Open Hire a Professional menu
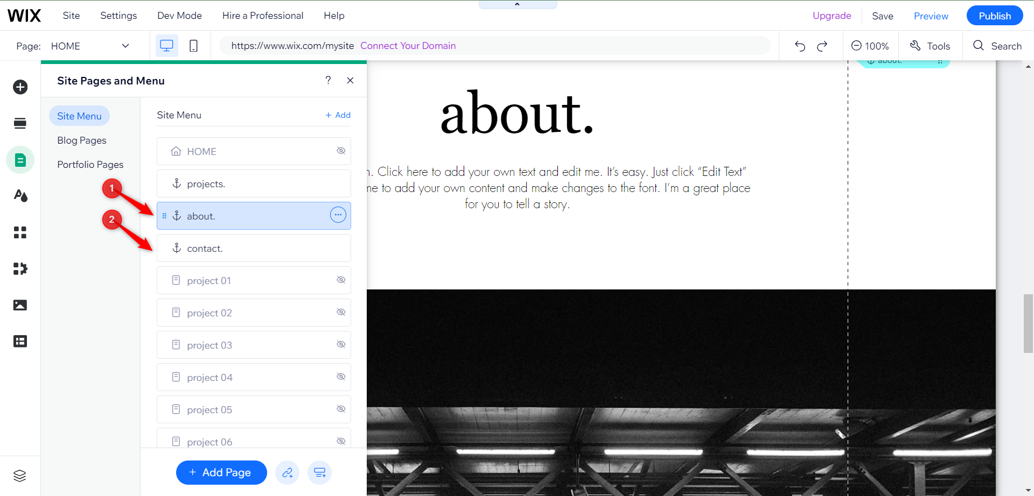The height and width of the screenshot is (496, 1034). [x=263, y=16]
